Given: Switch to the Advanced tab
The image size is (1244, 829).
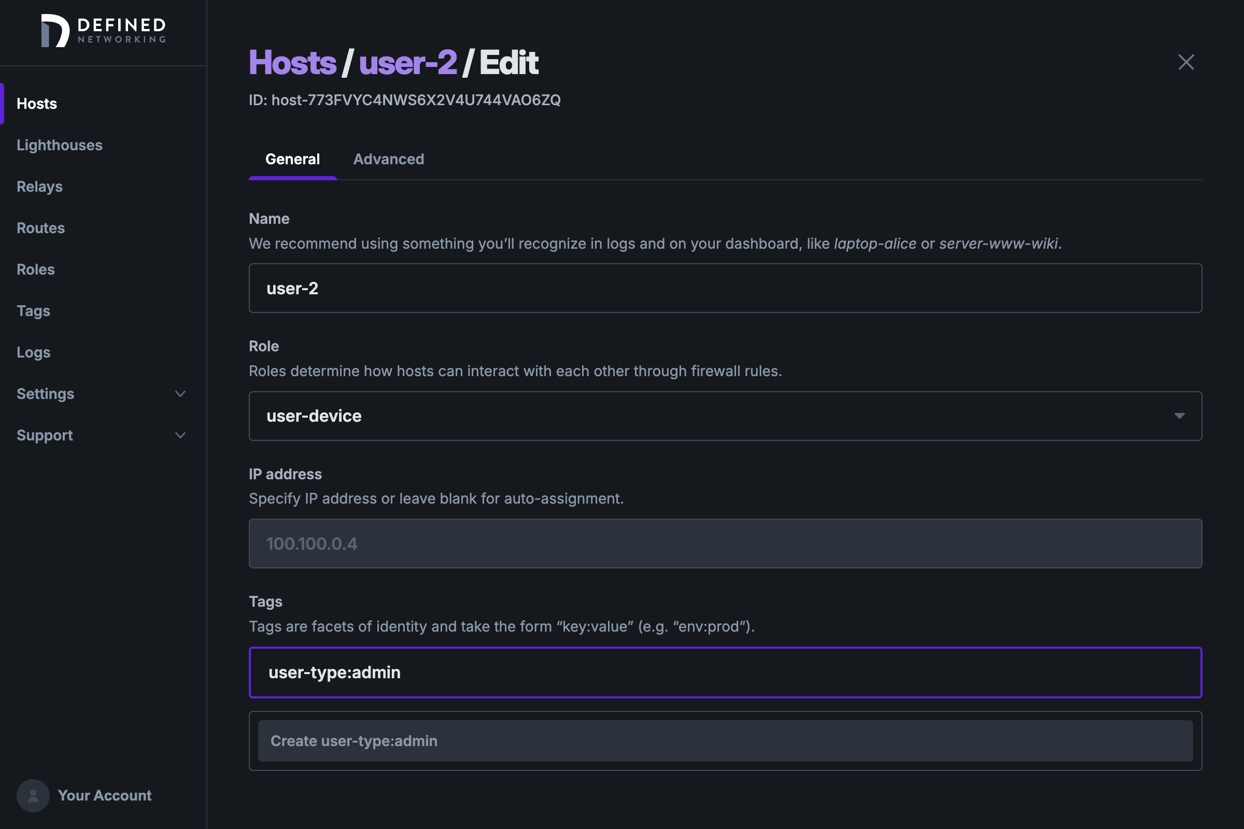Looking at the screenshot, I should point(389,159).
